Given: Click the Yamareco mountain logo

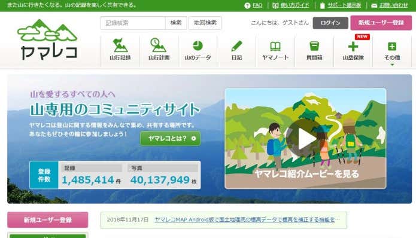Looking at the screenshot, I should (47, 39).
